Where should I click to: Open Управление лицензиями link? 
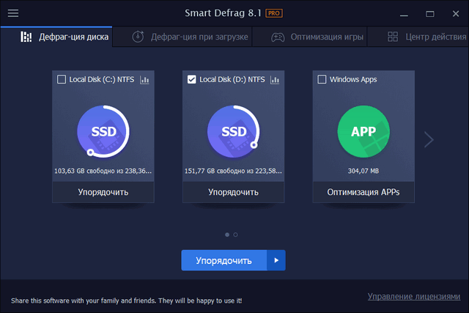tap(414, 297)
